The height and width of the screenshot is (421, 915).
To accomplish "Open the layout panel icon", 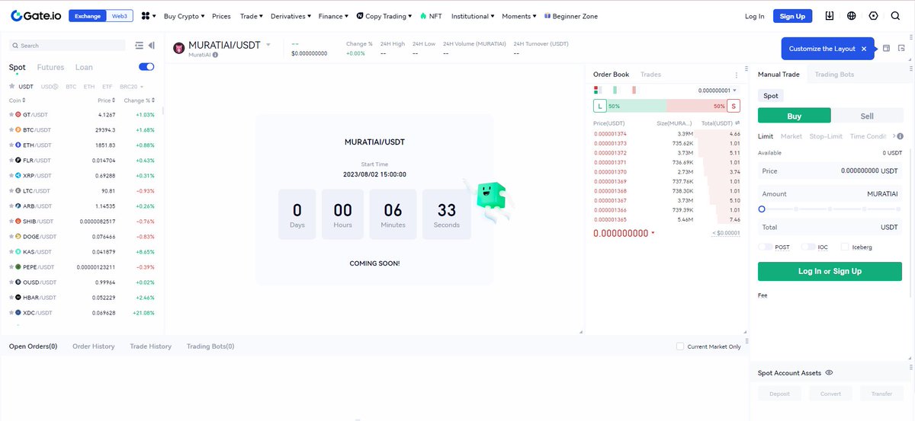I will (886, 48).
